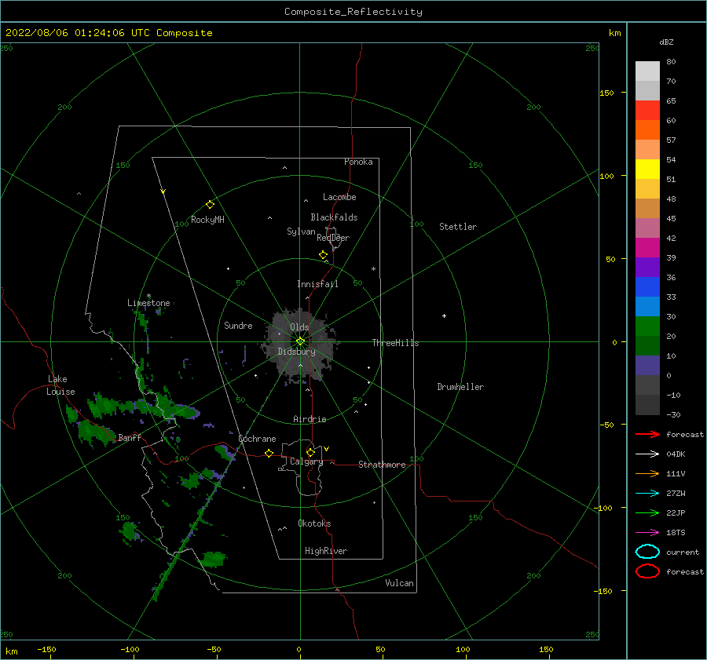Click the yellow diamond marker above Calgary

pyautogui.click(x=310, y=452)
